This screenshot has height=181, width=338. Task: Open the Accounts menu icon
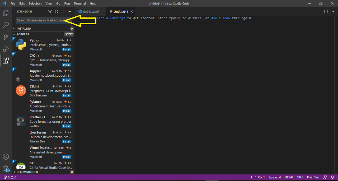point(6,157)
